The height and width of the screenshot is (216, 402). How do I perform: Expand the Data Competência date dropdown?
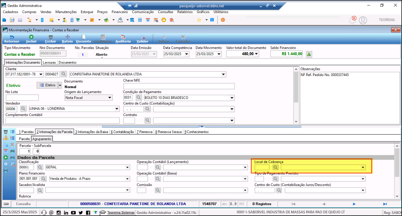pyautogui.click(x=187, y=54)
